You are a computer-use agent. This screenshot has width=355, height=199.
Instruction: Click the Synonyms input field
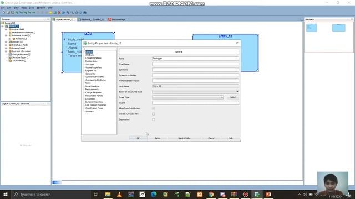195,70
